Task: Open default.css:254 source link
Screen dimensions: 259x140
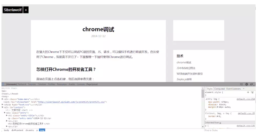Action: [246, 99]
